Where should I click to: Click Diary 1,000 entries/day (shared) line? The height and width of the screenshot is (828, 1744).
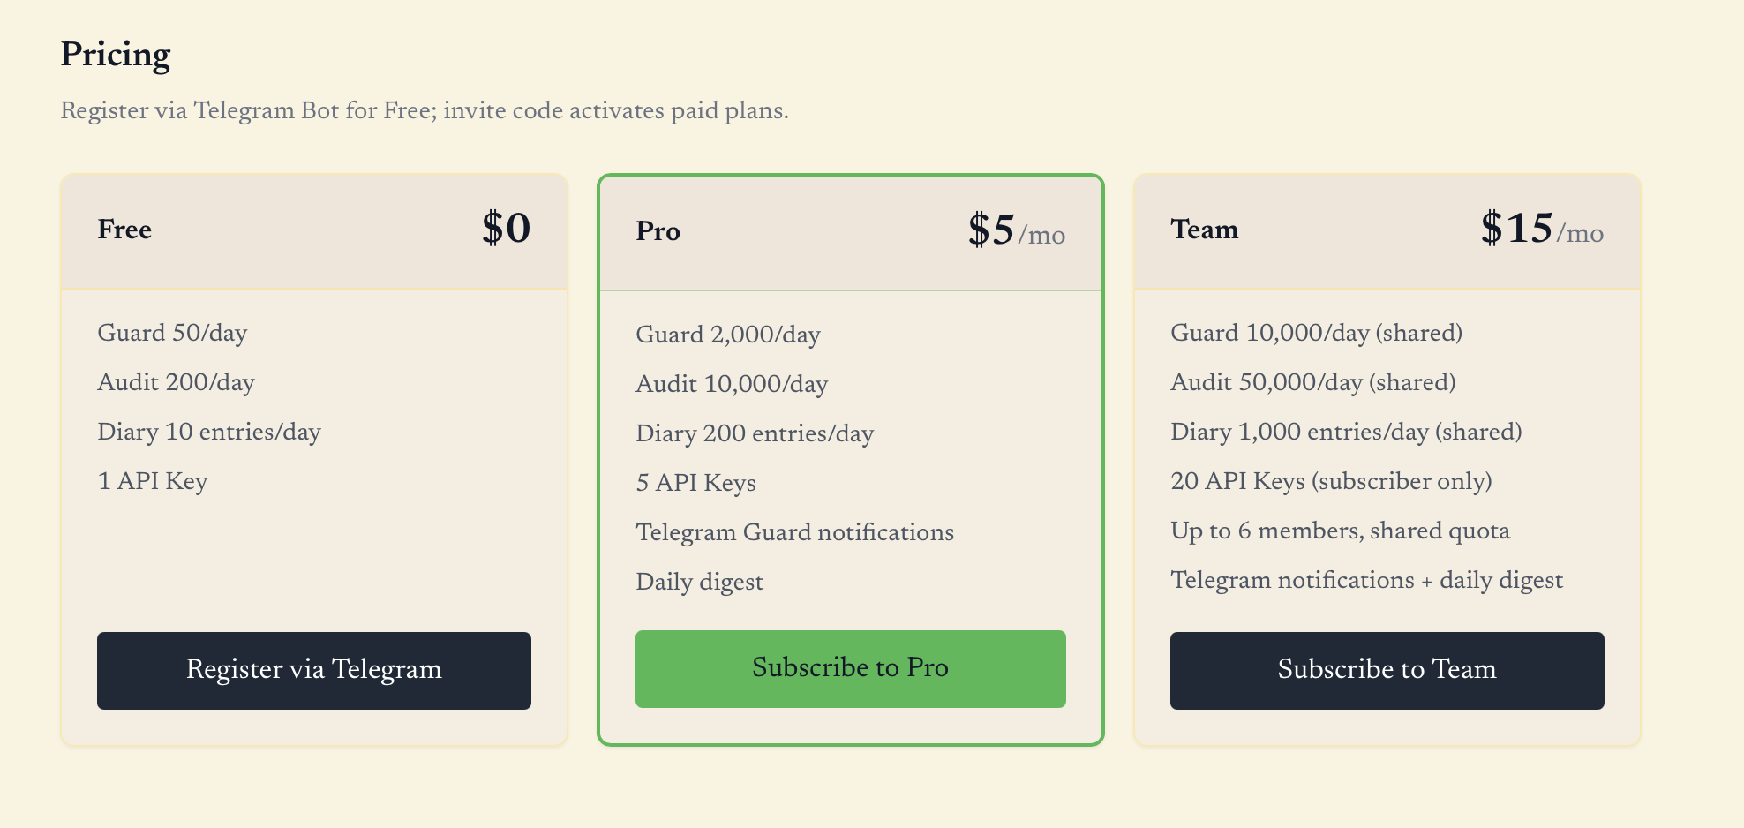coord(1346,432)
